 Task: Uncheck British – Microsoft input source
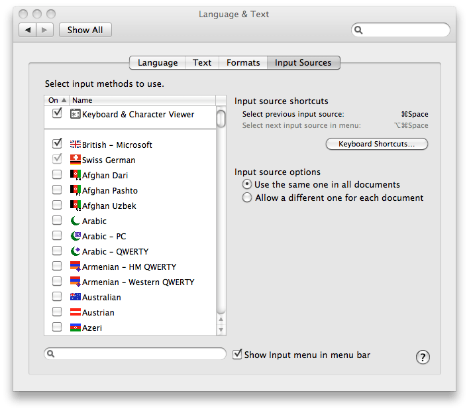tap(57, 144)
